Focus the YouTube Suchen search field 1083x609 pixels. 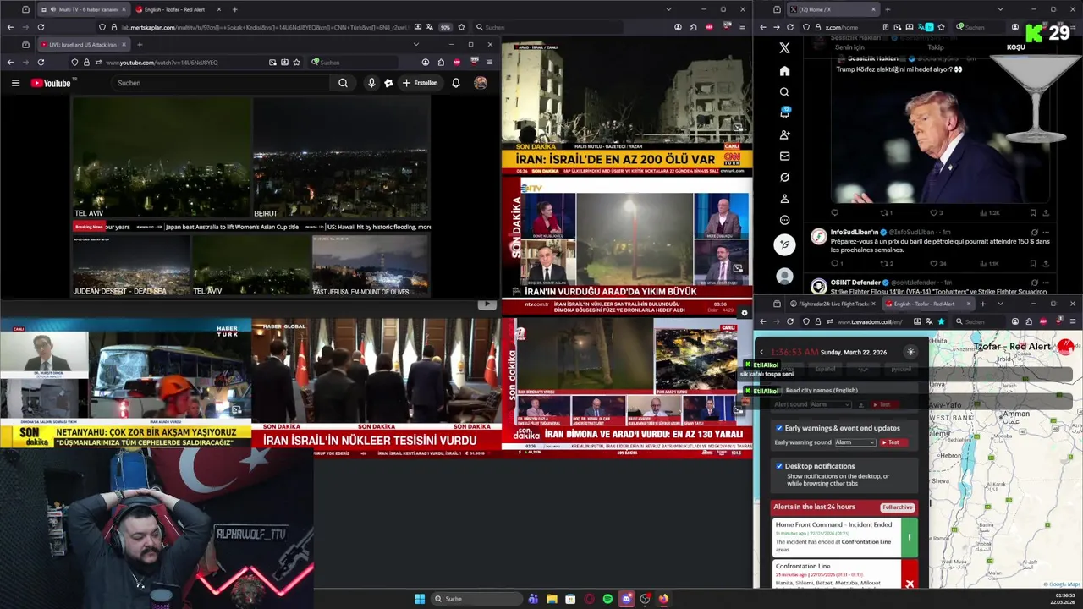[x=220, y=83]
